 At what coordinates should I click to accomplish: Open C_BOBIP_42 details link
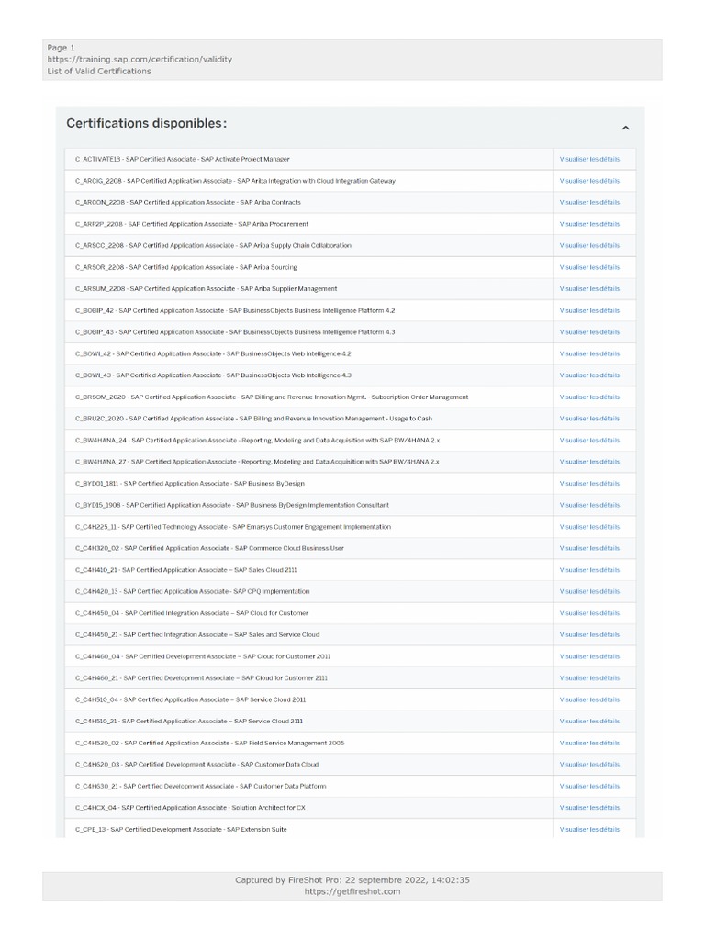[x=589, y=310]
